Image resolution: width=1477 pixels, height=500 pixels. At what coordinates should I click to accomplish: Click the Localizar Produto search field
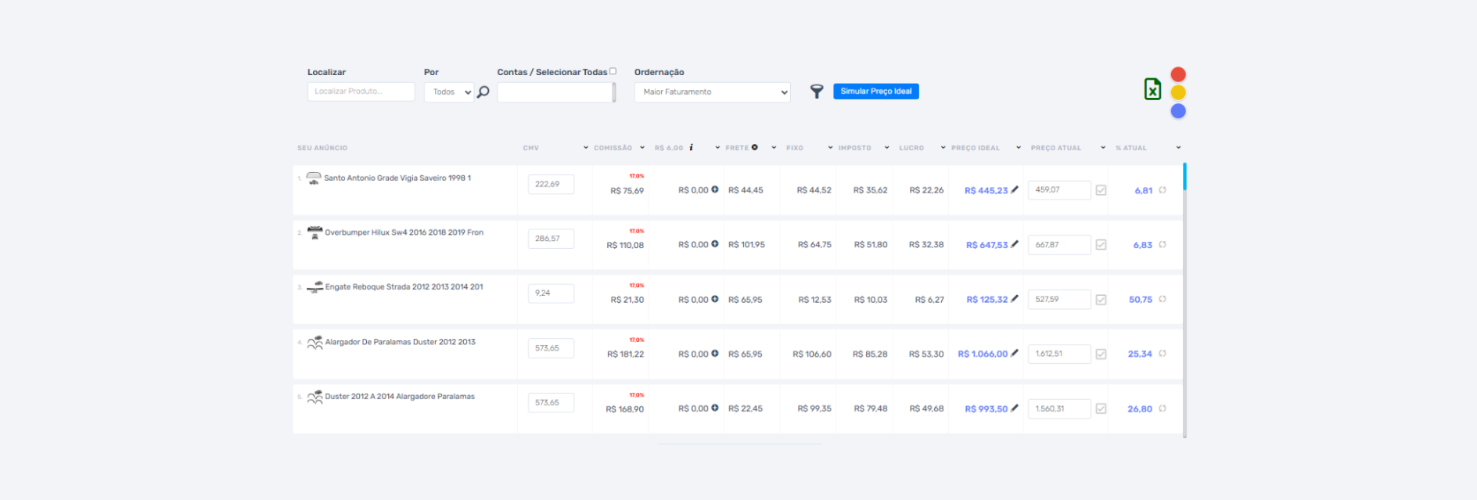point(361,92)
